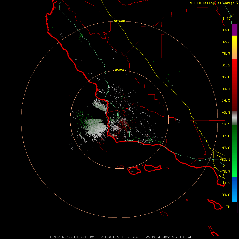239x239 pixels.
Task: Click the 13:54 timestamp in the footer
Action: pyautogui.click(x=185, y=237)
